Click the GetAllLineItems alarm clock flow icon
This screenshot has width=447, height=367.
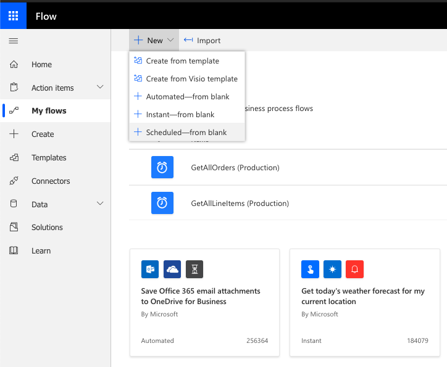tap(162, 203)
